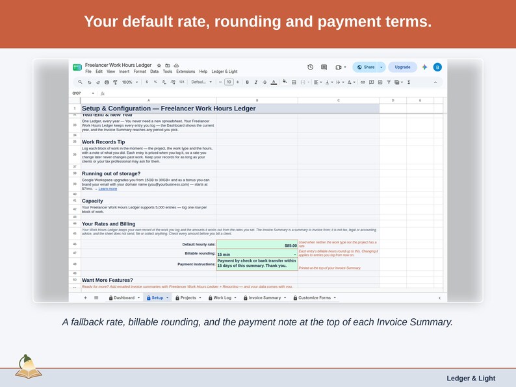Redo the last action
516x387 pixels.
click(97, 82)
